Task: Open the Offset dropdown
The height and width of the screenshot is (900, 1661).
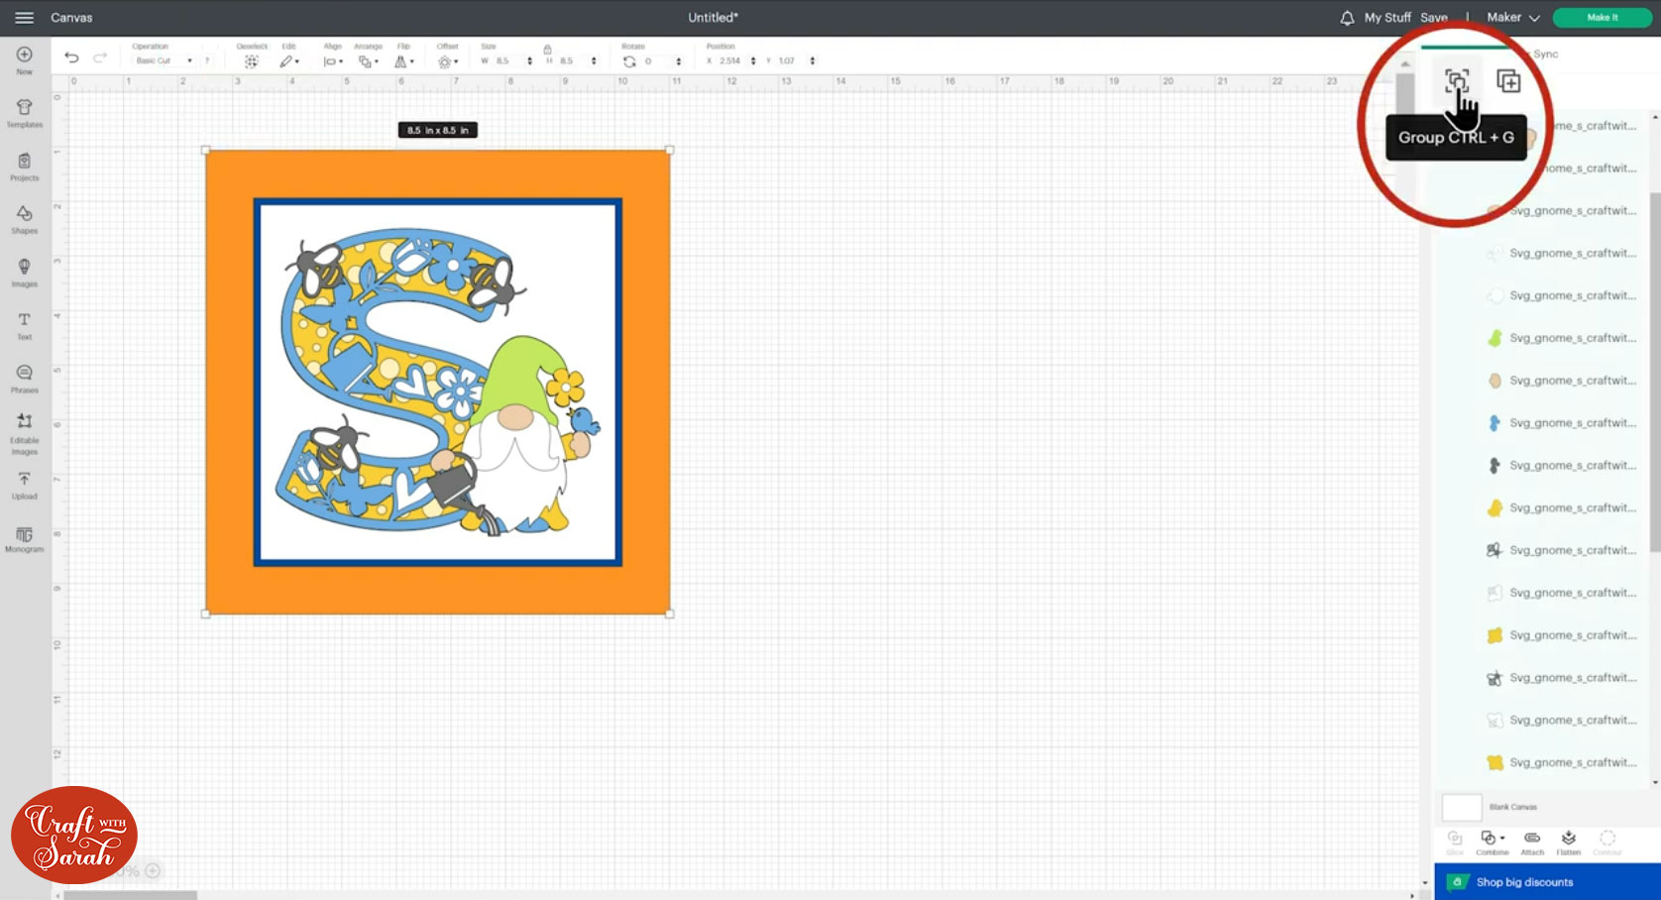Action: (x=448, y=61)
